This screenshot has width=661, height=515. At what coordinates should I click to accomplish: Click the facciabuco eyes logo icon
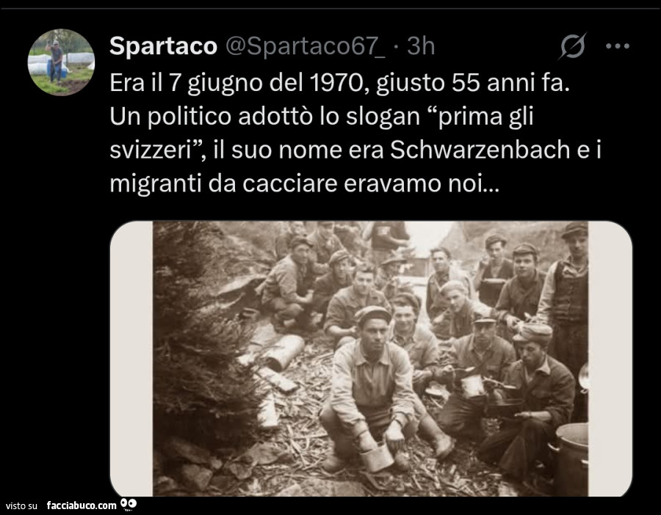(x=129, y=504)
